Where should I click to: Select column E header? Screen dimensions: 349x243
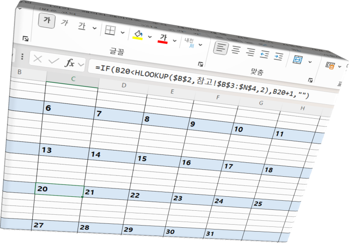point(172,92)
